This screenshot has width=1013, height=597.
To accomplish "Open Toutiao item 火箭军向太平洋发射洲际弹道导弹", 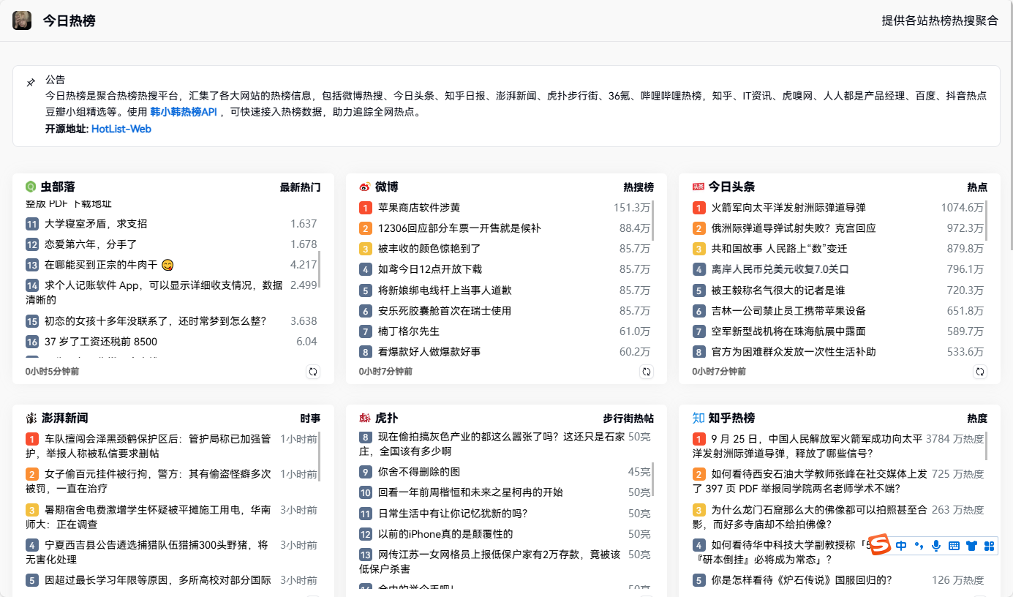I will pyautogui.click(x=788, y=208).
